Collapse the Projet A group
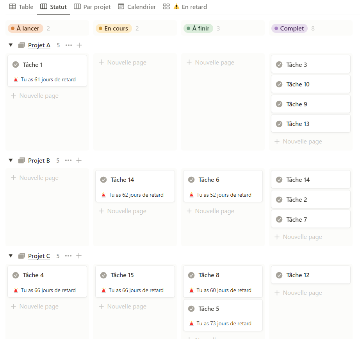The image size is (360, 339). click(x=11, y=45)
